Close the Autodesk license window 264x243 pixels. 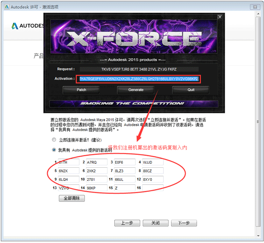[x=255, y=7]
